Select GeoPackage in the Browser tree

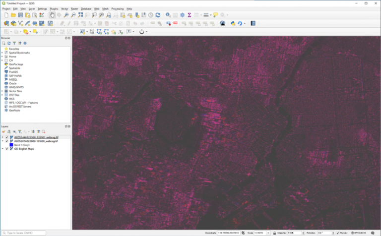pyautogui.click(x=16, y=64)
